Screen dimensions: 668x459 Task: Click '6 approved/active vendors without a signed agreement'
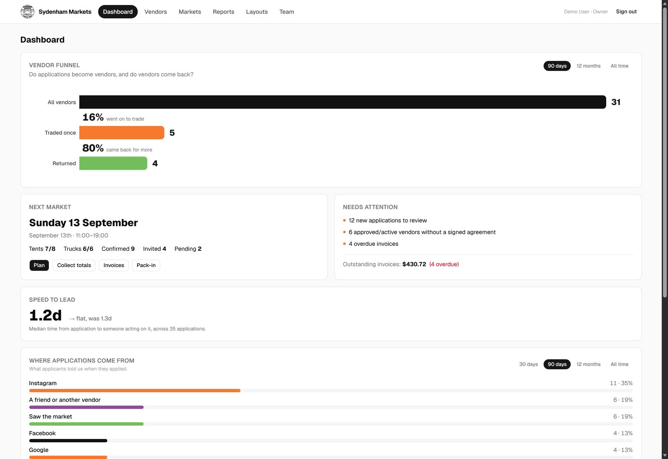point(422,232)
